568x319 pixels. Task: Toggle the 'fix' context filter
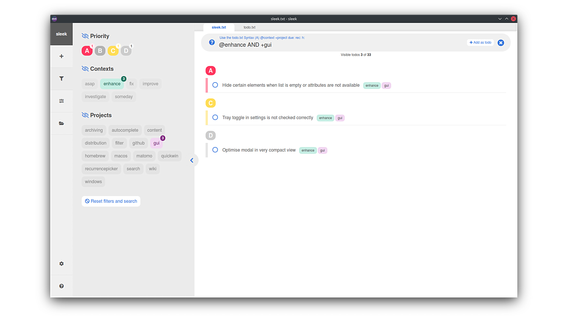[x=131, y=84]
